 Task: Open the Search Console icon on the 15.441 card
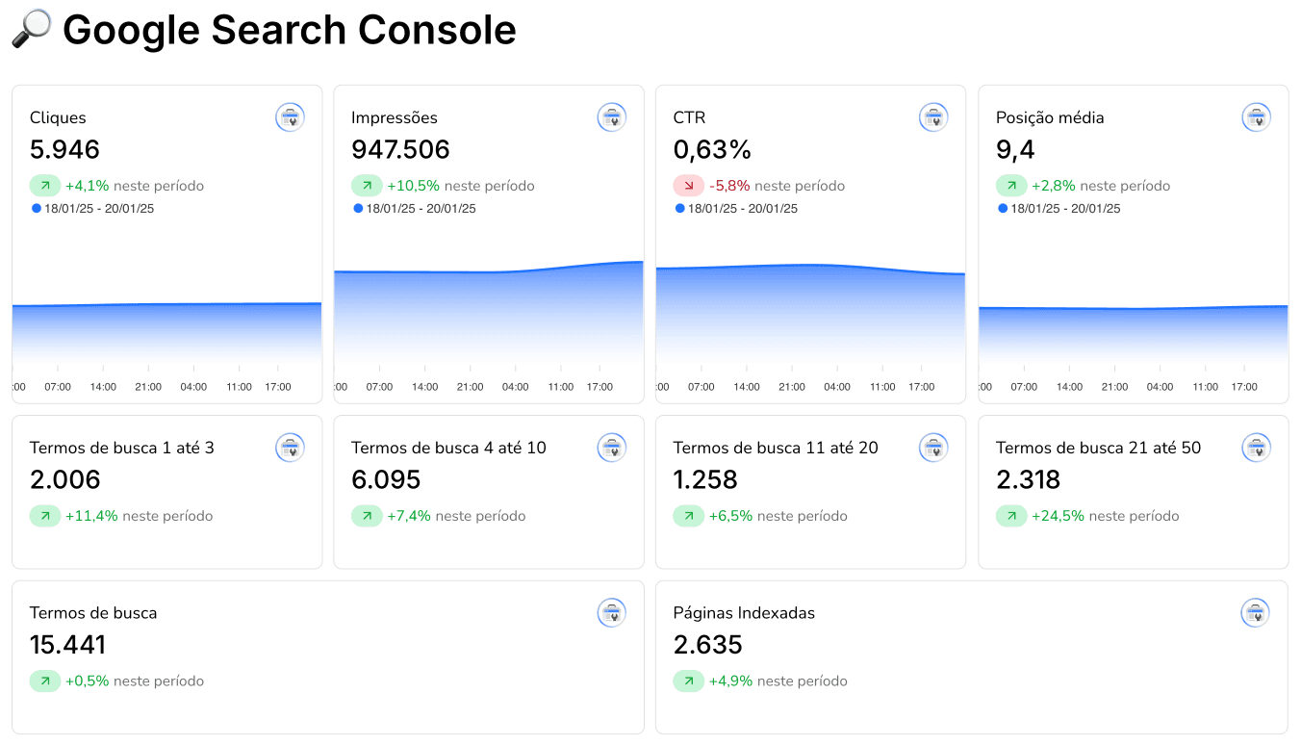[611, 613]
